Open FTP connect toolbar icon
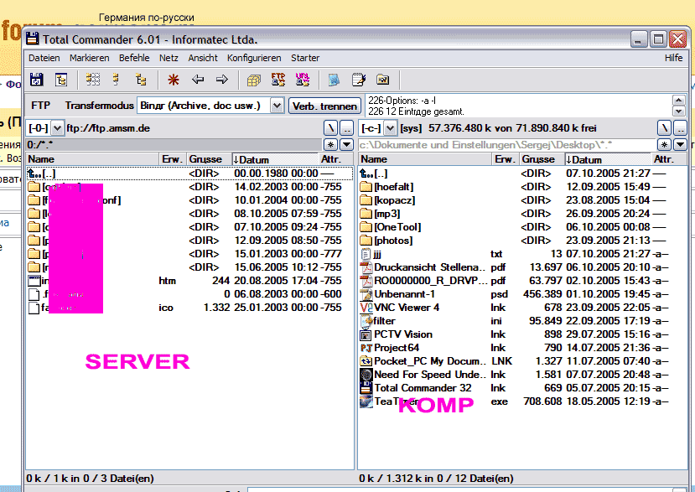Viewport: 695px width, 492px height. [x=278, y=80]
